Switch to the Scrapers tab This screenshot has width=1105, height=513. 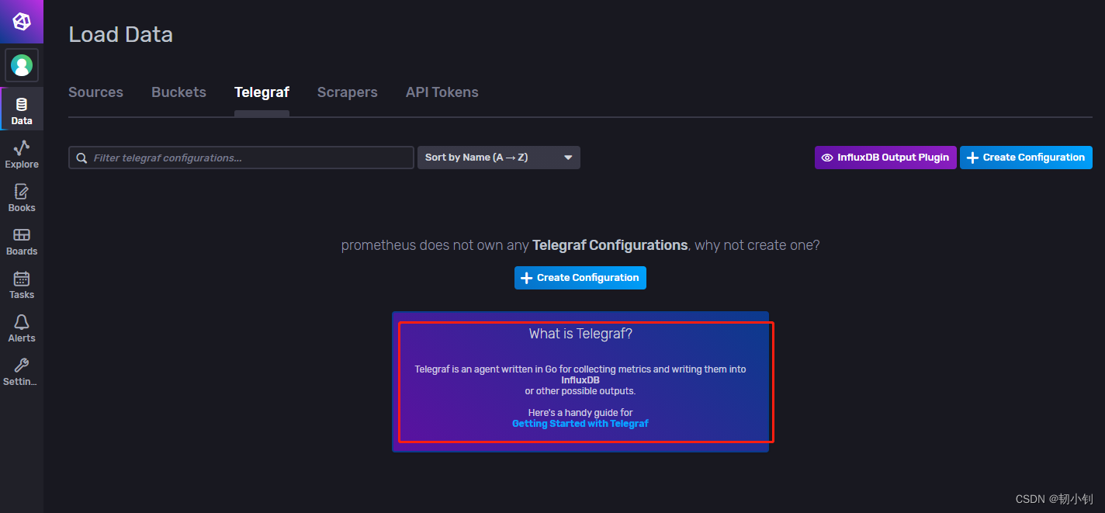click(x=347, y=92)
